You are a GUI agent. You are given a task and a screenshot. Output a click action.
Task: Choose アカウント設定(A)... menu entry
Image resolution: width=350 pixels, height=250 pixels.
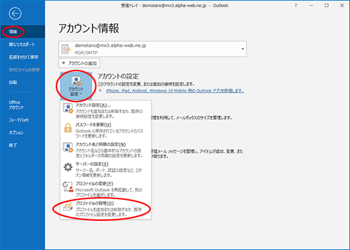tap(106, 110)
